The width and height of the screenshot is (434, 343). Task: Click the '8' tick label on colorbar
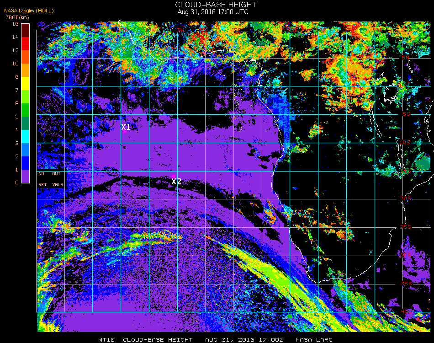coord(16,77)
